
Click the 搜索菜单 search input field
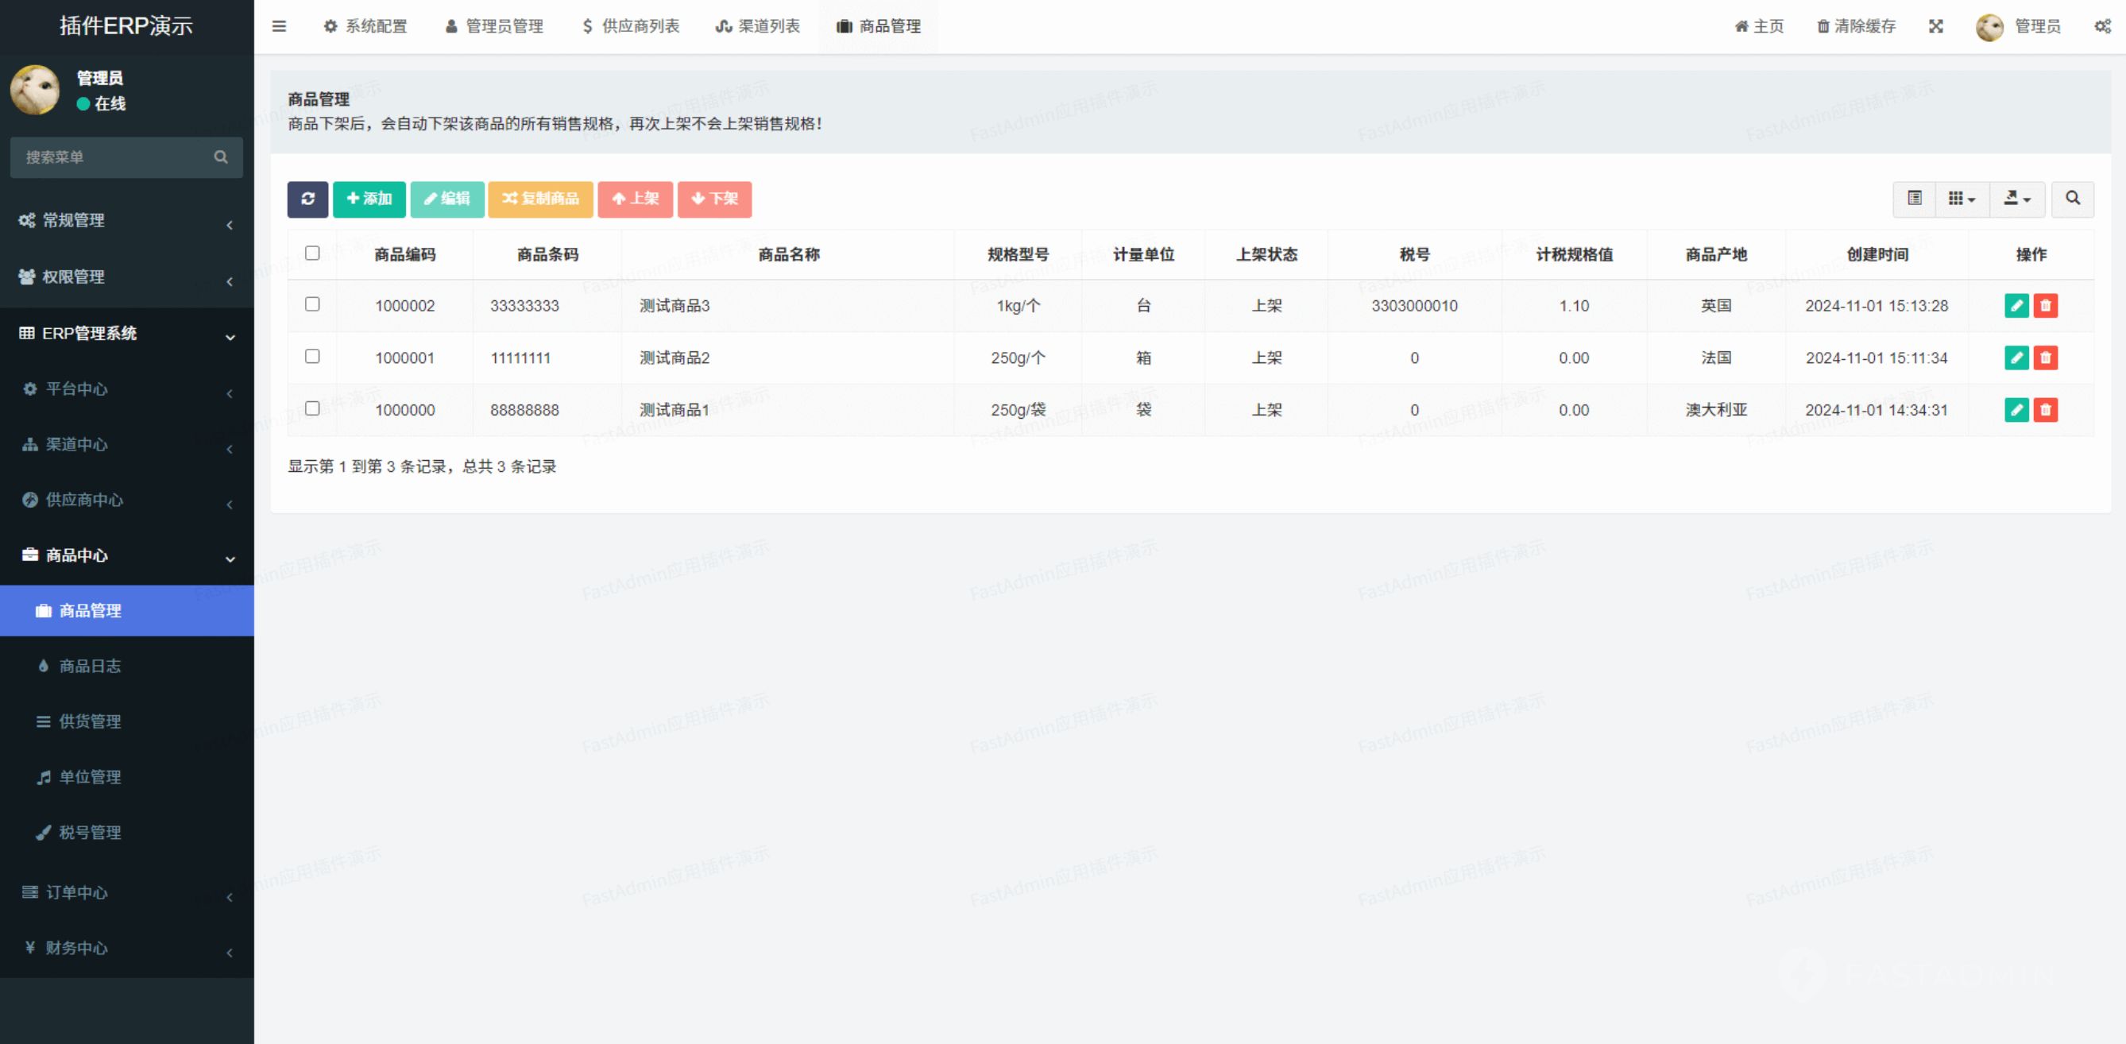[x=115, y=157]
